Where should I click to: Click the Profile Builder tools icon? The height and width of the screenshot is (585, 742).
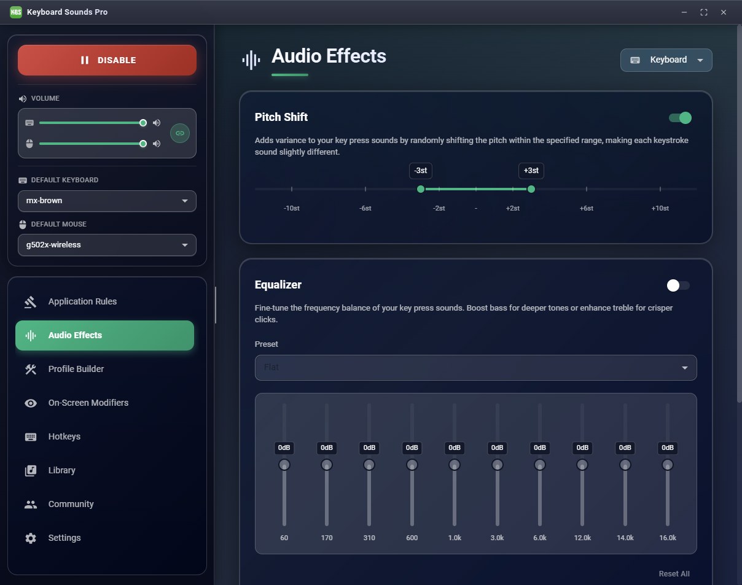point(31,369)
